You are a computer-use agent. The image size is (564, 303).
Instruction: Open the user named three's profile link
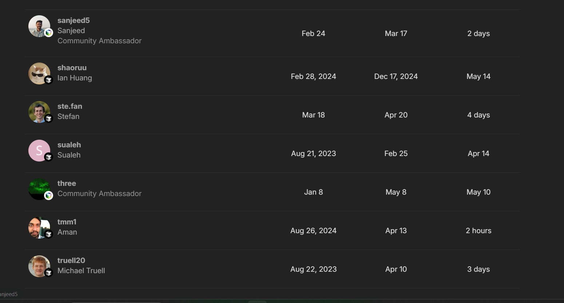pos(67,183)
